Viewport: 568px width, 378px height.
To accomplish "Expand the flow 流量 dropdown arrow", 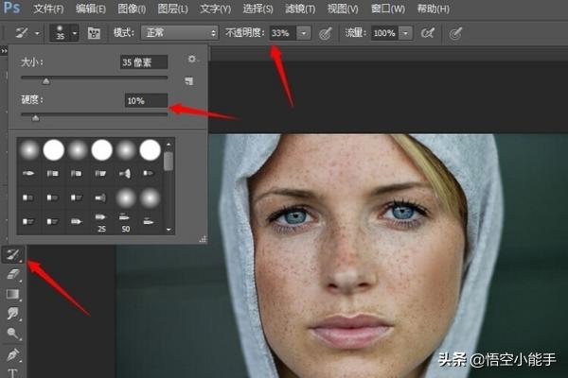I will coord(405,33).
